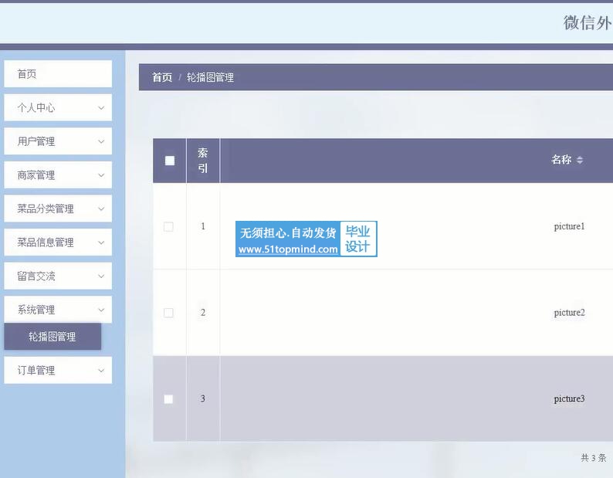Click the 轮播图管理 breadcrumb text
The image size is (613, 478).
210,77
